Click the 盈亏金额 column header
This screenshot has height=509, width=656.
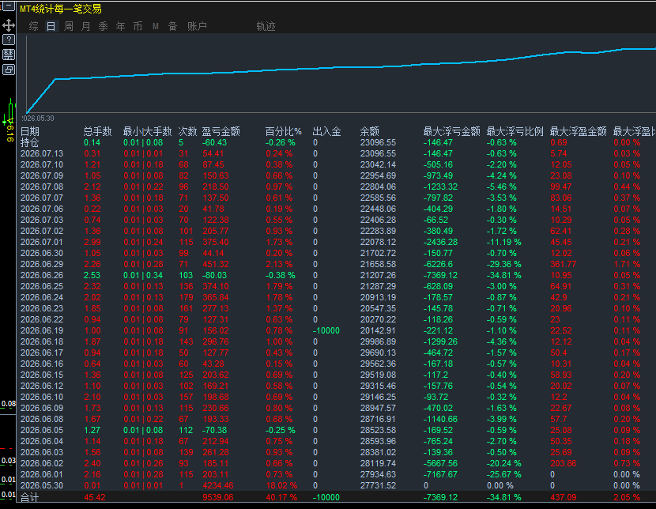pyautogui.click(x=221, y=131)
